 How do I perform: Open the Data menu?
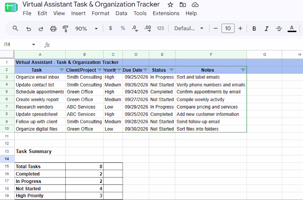tap(121, 13)
